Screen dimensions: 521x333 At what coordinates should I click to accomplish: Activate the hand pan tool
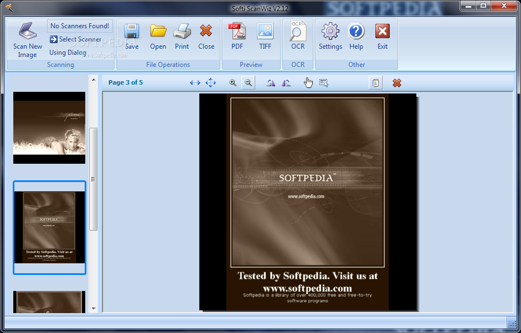point(308,82)
